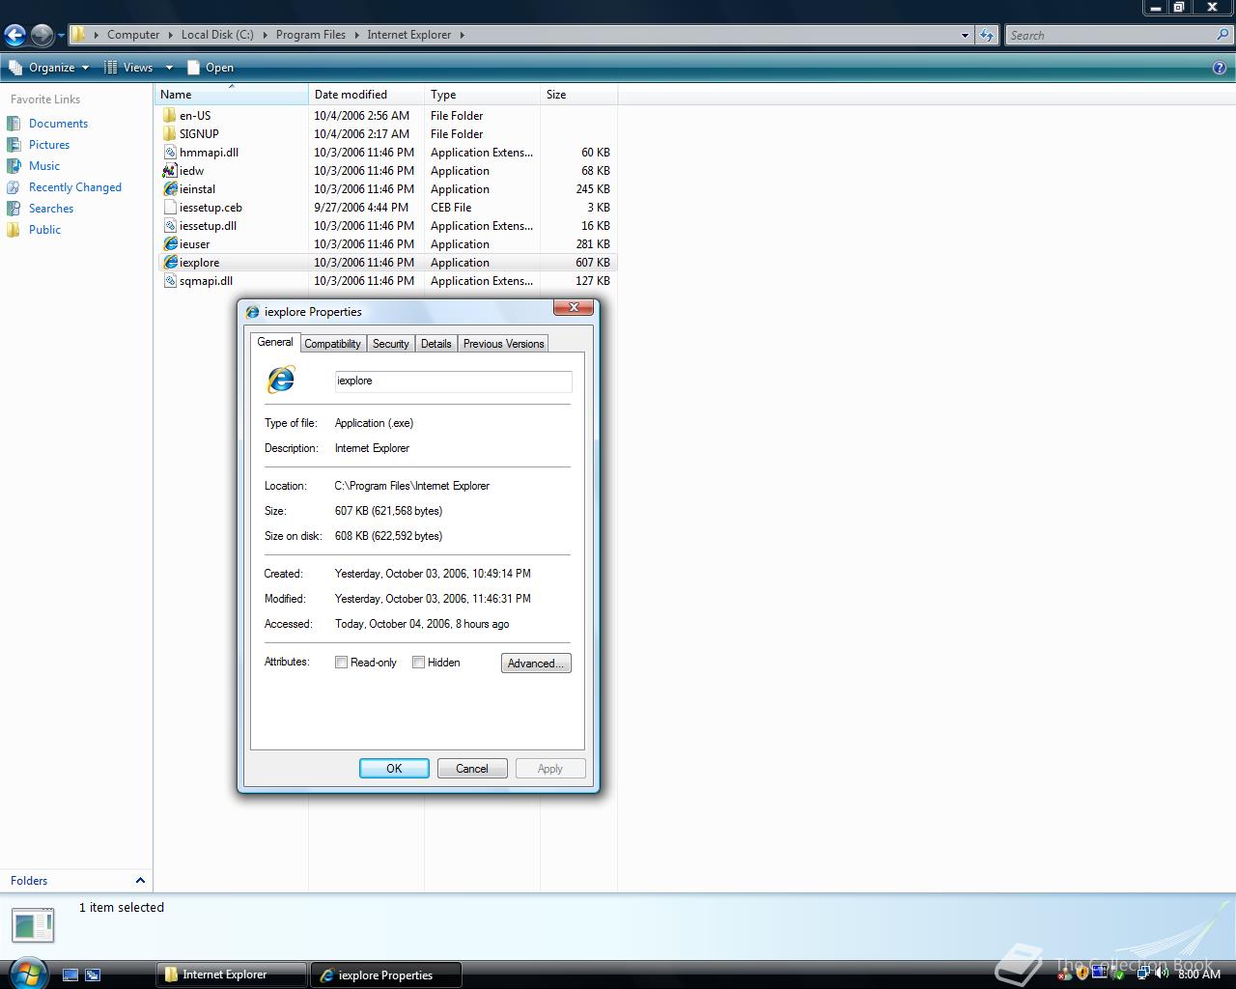Expand breadcrumb arrow after Internet Explorer

click(462, 35)
